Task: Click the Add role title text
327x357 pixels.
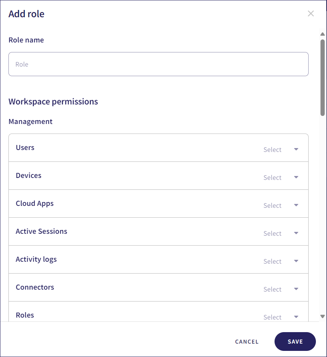Action: (26, 14)
